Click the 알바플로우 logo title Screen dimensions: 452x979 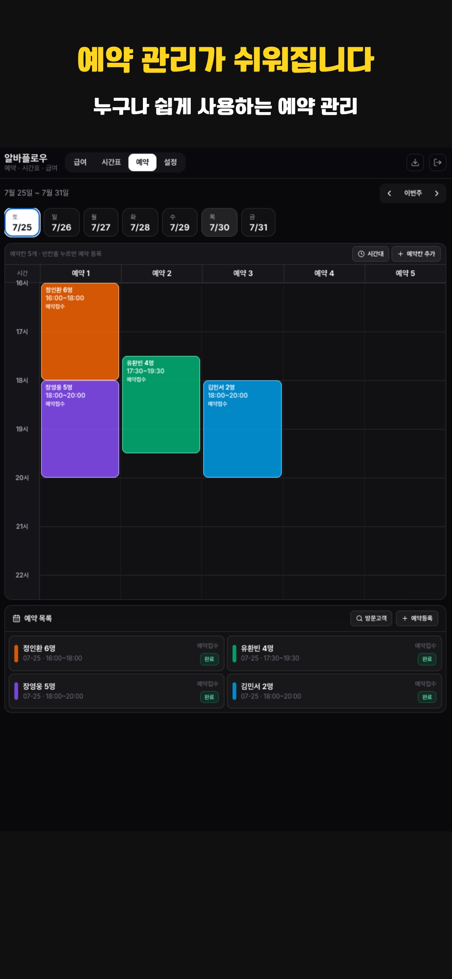point(26,158)
